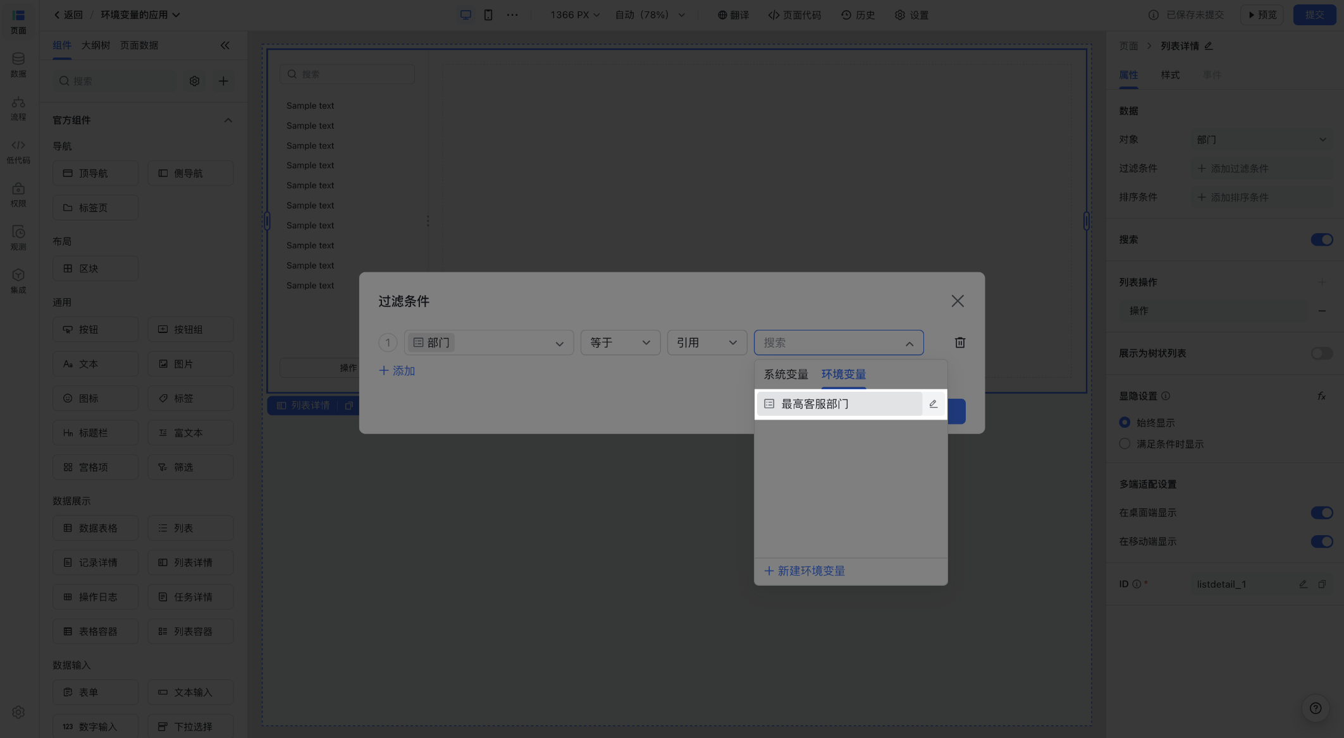Screen dimensions: 1344x738
Task: Copy the listdetail_1 ID
Action: 1322,584
